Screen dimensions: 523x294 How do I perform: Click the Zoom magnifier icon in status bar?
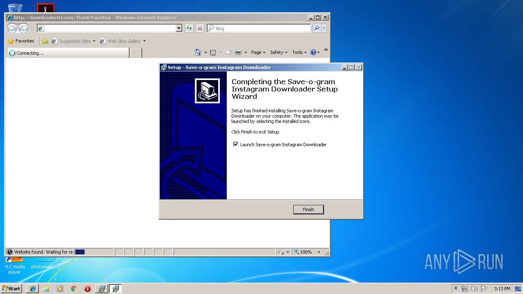(297, 252)
